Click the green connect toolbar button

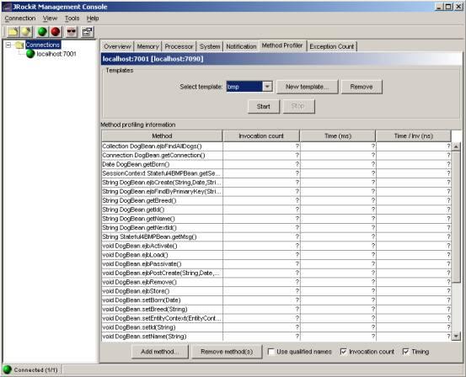point(42,31)
